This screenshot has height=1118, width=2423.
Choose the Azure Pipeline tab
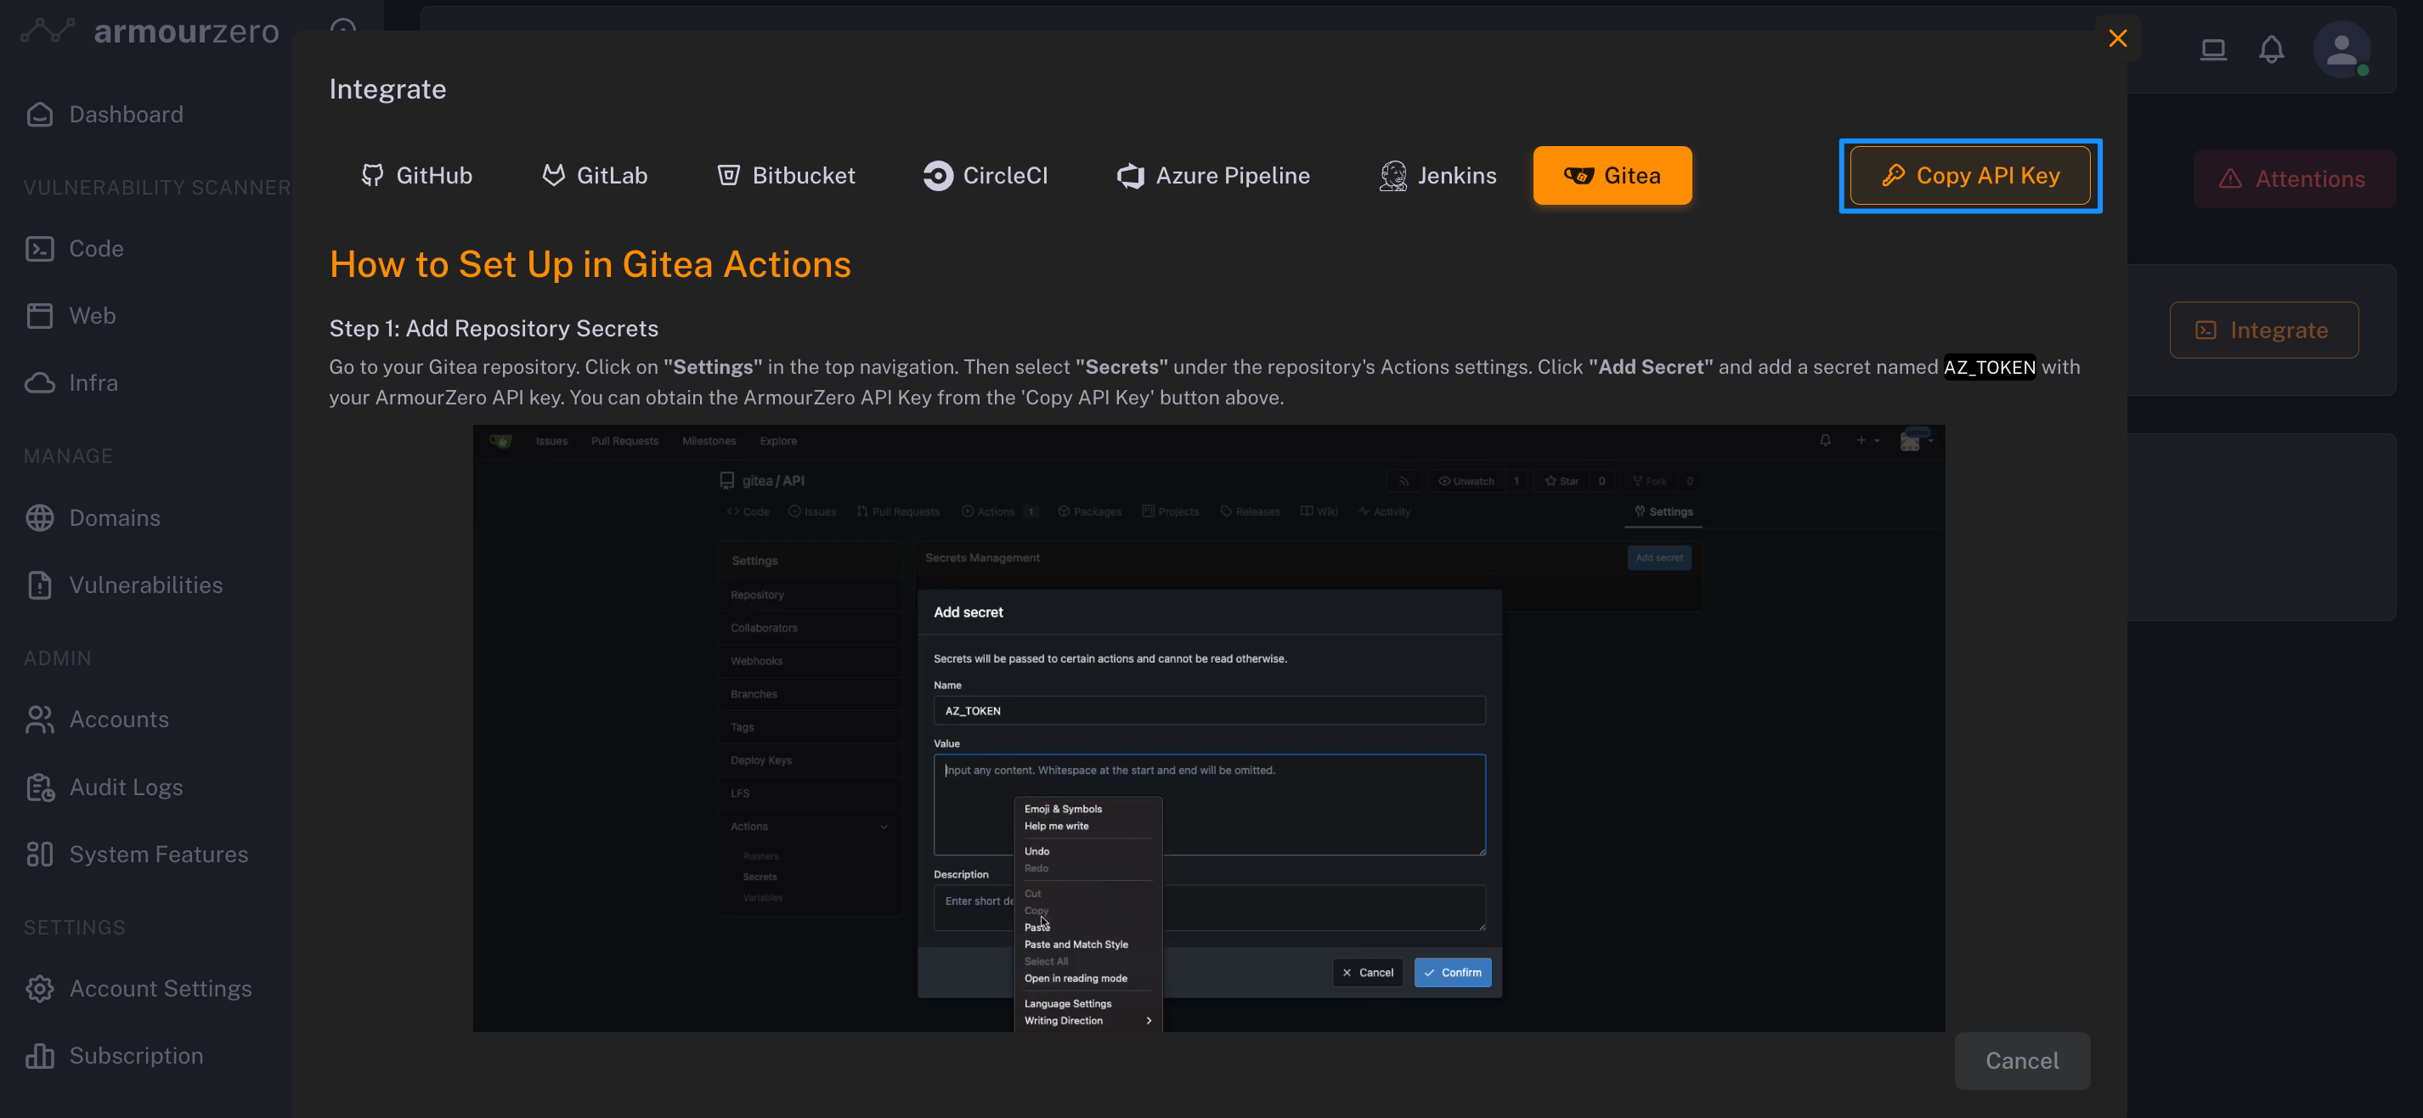click(x=1212, y=176)
